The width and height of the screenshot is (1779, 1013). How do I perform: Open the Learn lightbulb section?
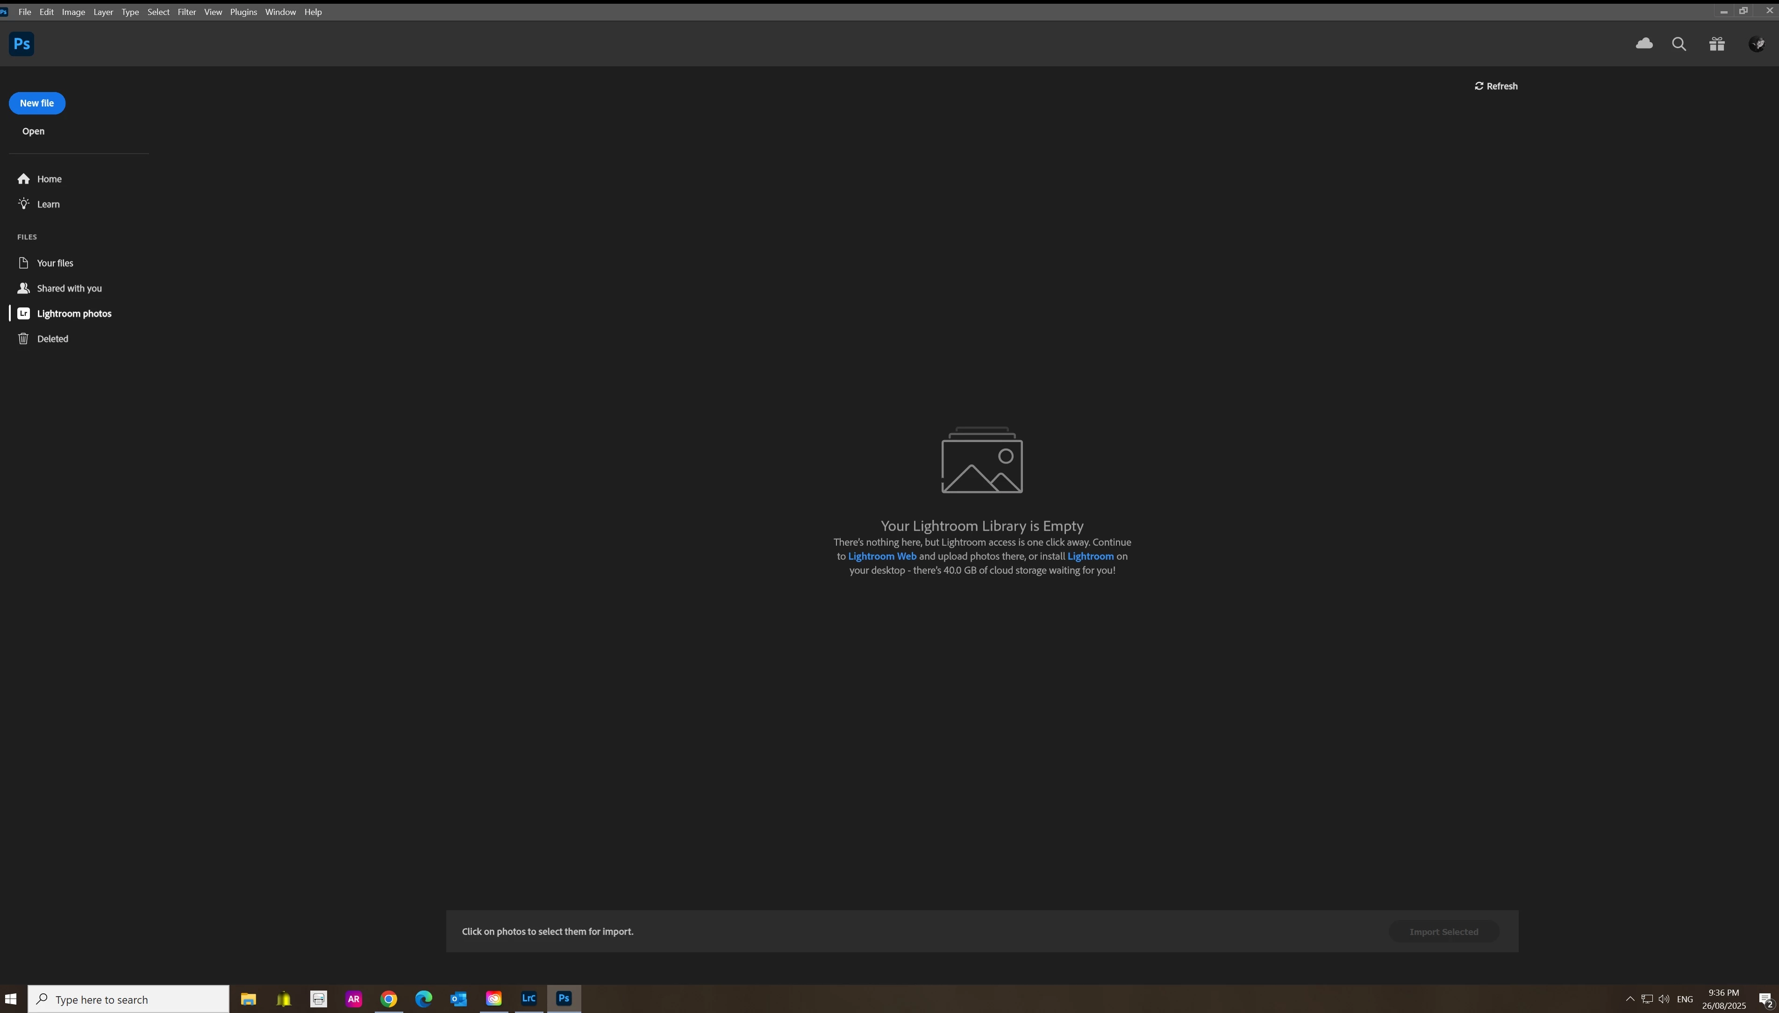pos(48,204)
